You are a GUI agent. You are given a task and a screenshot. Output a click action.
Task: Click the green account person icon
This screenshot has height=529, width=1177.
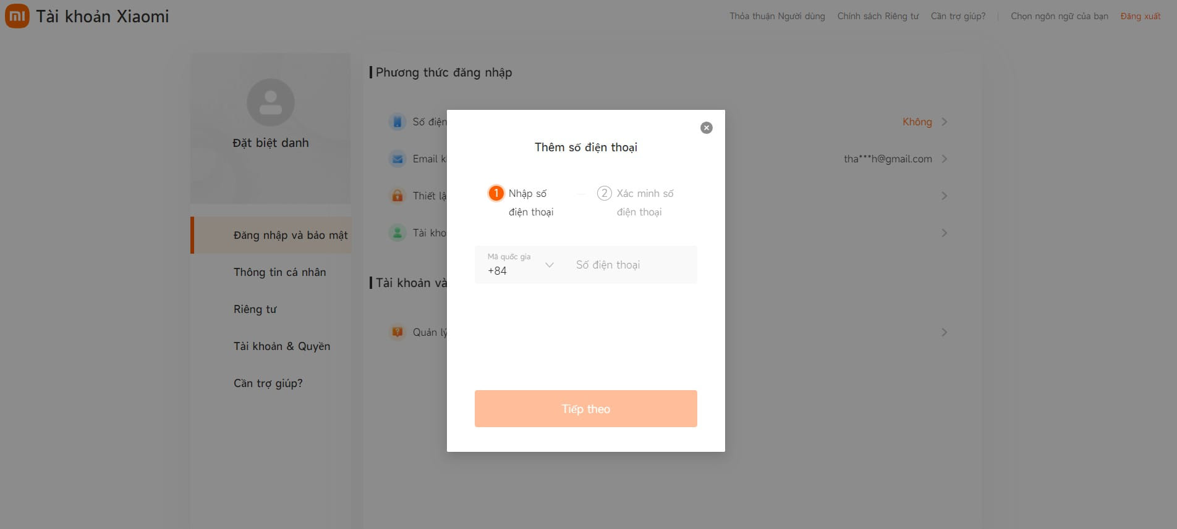coord(397,233)
